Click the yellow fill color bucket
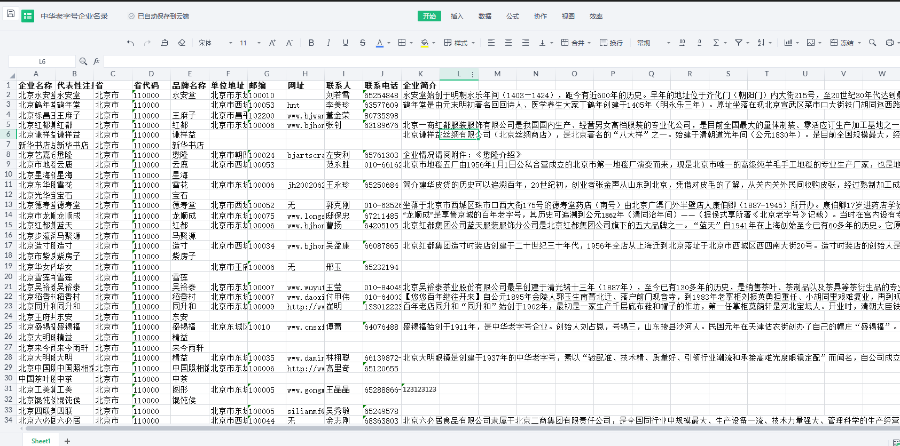 (425, 43)
